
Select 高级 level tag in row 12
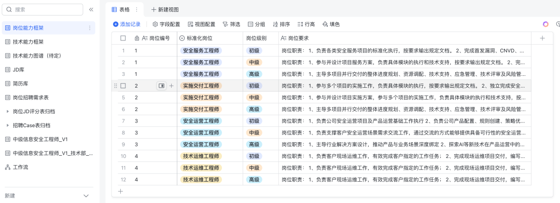pos(254,180)
